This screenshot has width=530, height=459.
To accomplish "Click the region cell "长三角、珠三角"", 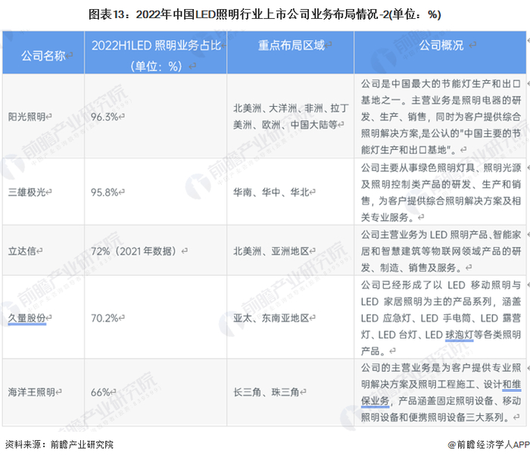I will click(x=267, y=392).
